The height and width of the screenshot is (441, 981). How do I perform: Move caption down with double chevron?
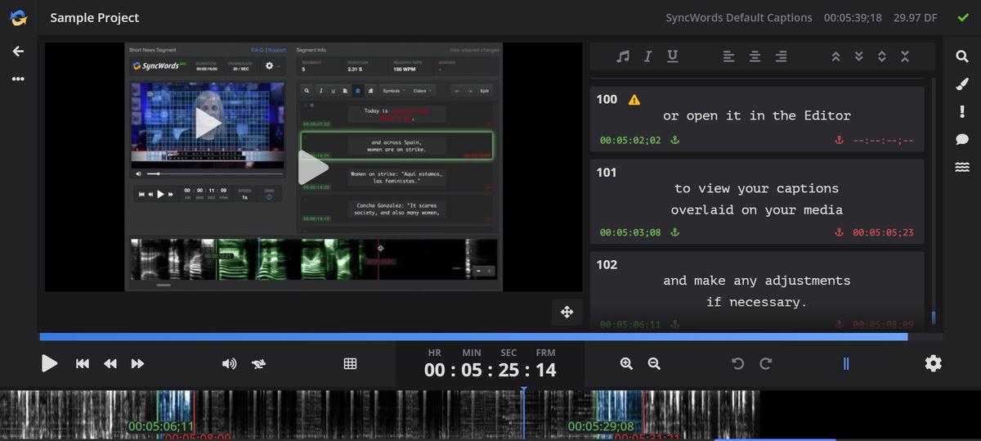point(858,56)
